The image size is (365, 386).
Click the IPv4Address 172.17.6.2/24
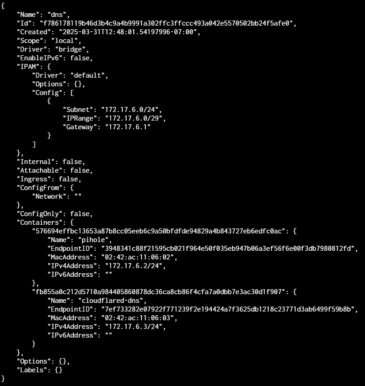pyautogui.click(x=134, y=266)
